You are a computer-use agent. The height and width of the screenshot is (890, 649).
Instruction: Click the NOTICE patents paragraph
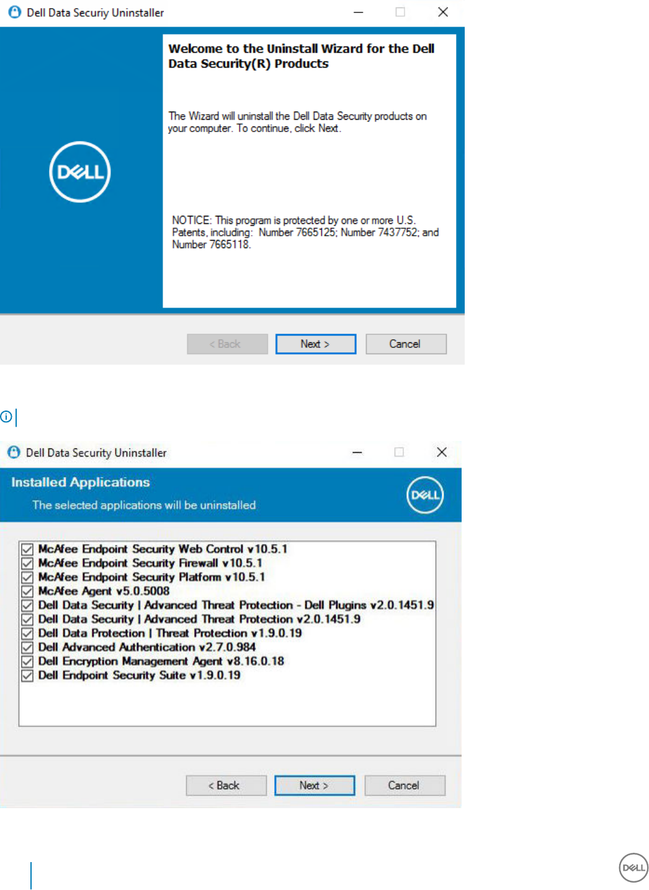coord(305,233)
